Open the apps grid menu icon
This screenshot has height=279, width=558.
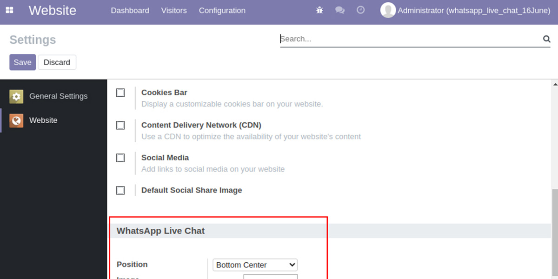(9, 10)
